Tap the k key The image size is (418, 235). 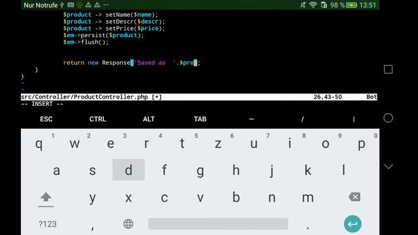pyautogui.click(x=308, y=170)
